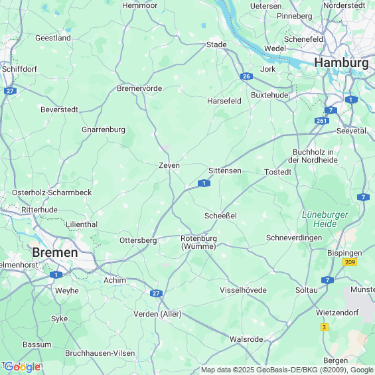Viewport: 375px width, 375px height.
Task: Click the yellow 209 road shield near Bispingen
Action: click(350, 262)
